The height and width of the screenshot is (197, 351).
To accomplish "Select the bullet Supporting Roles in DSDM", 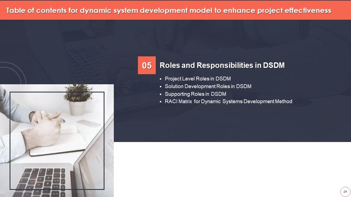I will point(196,94).
